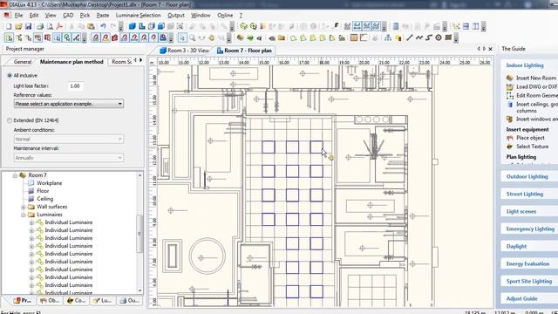Screen dimensions: 558x314
Task: Click the project tree scrollbar down arrow
Action: point(139,290)
